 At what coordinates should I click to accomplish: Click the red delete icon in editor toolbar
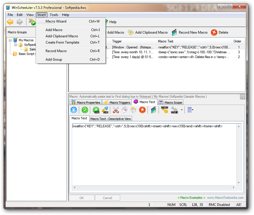coord(142,110)
